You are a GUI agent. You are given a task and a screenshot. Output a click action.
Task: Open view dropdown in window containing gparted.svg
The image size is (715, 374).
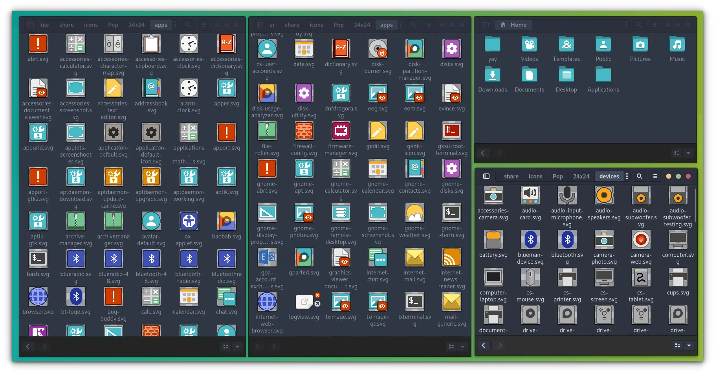pyautogui.click(x=463, y=347)
